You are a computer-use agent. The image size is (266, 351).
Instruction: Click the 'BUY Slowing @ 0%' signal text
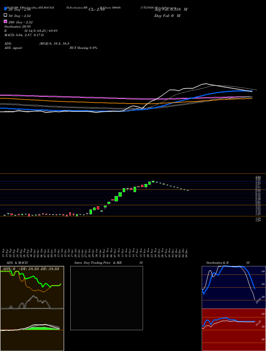coord(84,48)
